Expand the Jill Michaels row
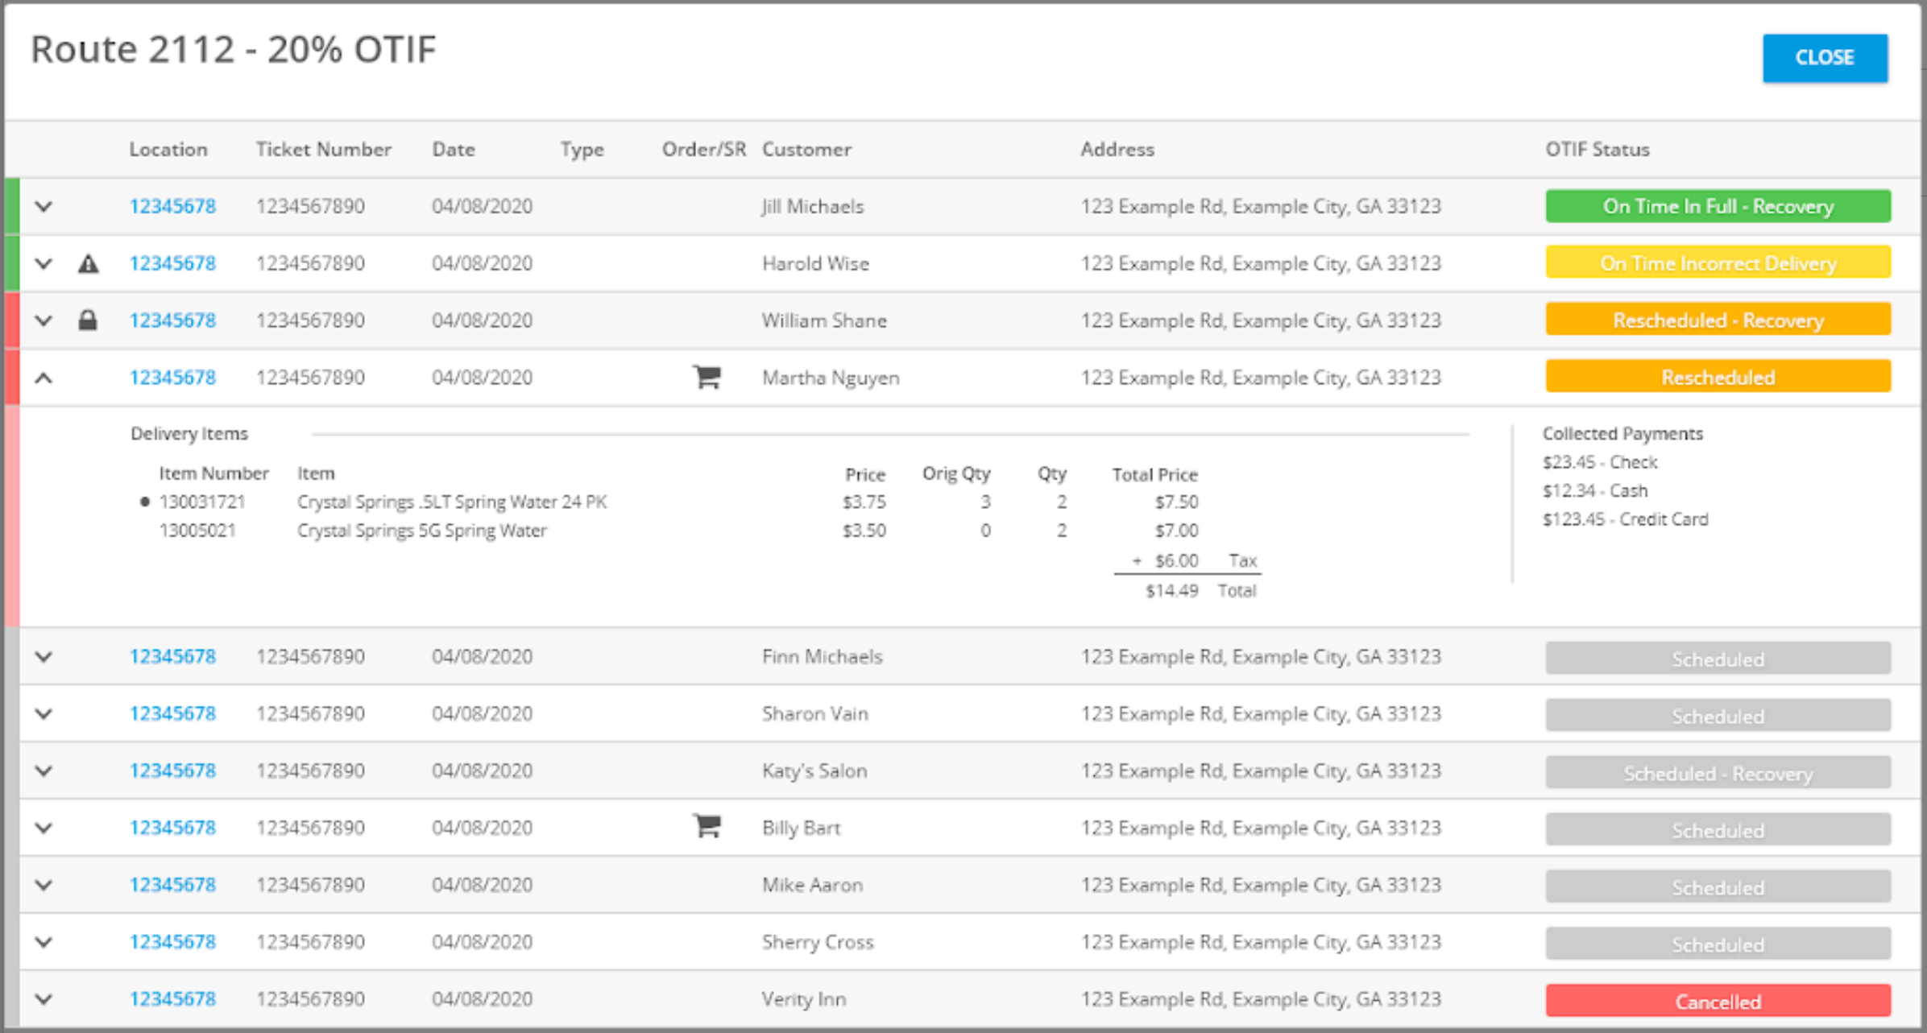Viewport: 1927px width, 1033px height. [x=44, y=206]
